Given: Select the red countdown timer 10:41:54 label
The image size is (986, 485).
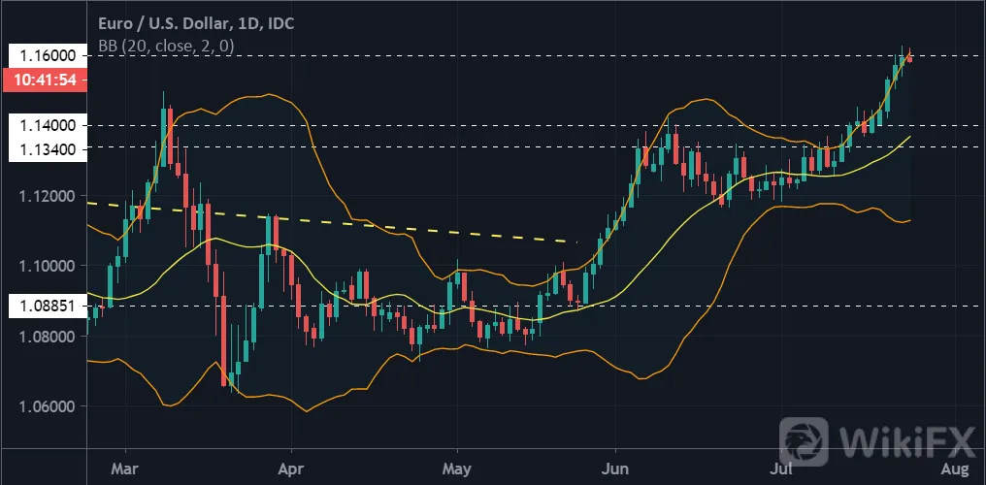Looking at the screenshot, I should point(44,80).
